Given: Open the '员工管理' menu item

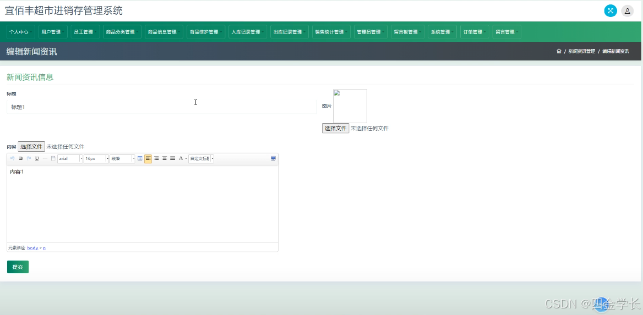Looking at the screenshot, I should [85, 32].
